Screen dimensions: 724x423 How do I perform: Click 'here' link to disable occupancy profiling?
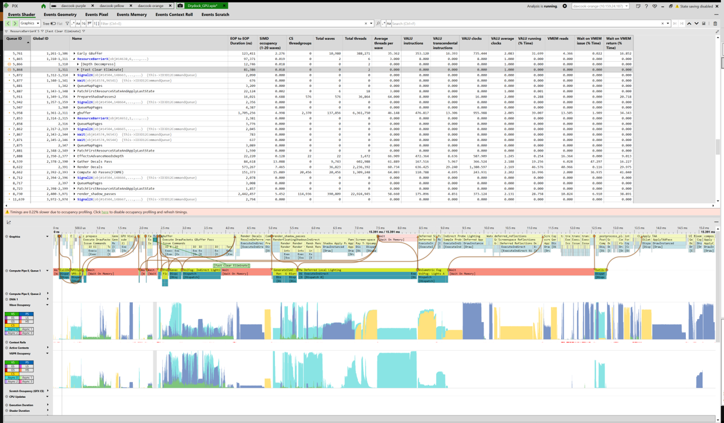(x=105, y=212)
